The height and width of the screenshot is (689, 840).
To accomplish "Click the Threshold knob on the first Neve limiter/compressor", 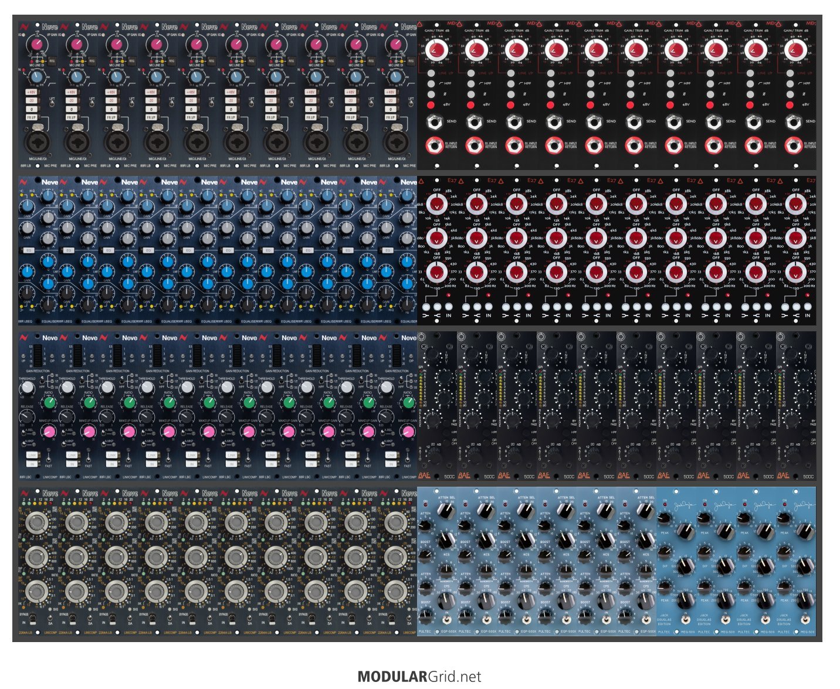I will (x=28, y=388).
